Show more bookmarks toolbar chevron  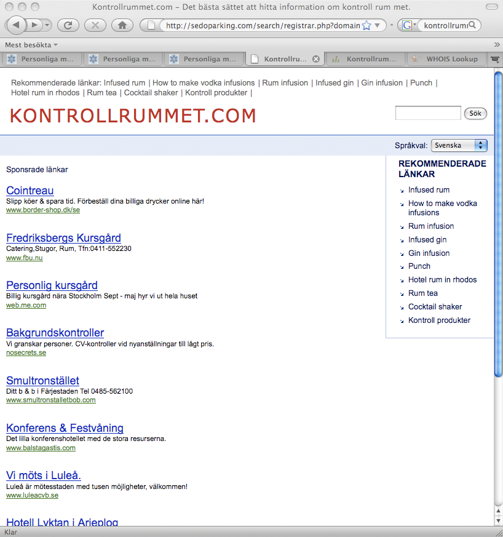pyautogui.click(x=496, y=45)
